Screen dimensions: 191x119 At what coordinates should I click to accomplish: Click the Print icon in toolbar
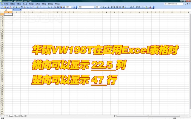click(16, 7)
